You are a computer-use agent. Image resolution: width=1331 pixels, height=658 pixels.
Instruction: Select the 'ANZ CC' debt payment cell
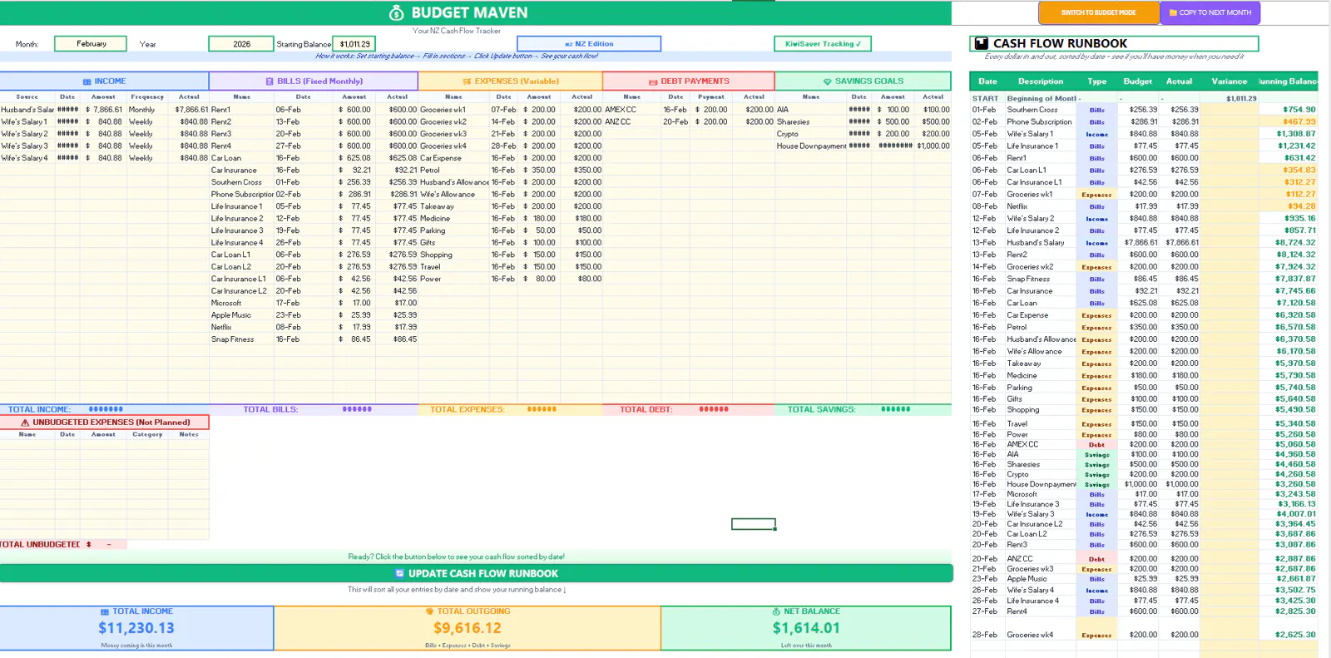click(x=631, y=121)
